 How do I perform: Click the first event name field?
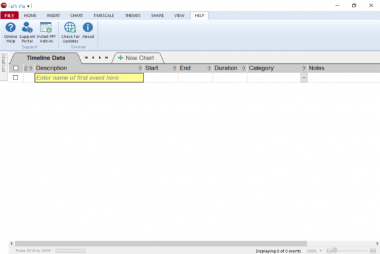coord(89,78)
